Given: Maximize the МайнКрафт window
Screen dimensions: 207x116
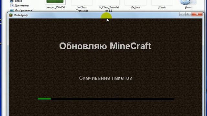Looking at the screenshot, I should (189, 14).
